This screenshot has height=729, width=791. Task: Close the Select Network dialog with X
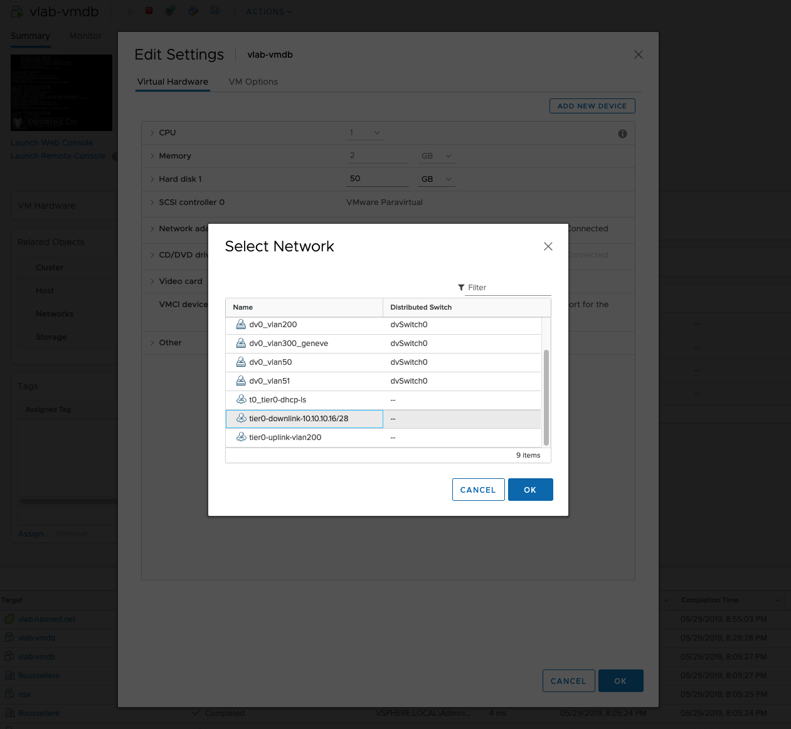coord(548,246)
